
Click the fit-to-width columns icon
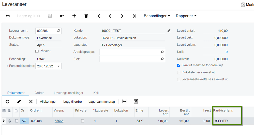(124, 101)
